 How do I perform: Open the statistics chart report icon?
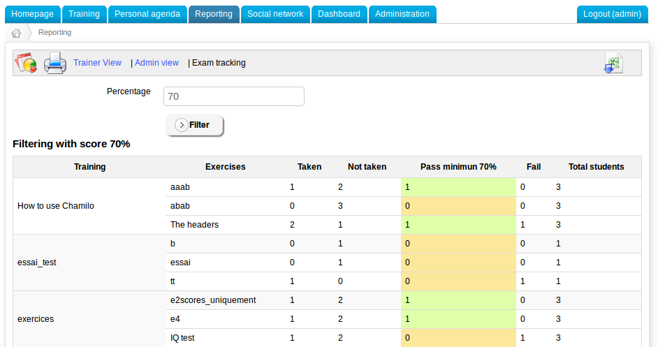pyautogui.click(x=26, y=63)
